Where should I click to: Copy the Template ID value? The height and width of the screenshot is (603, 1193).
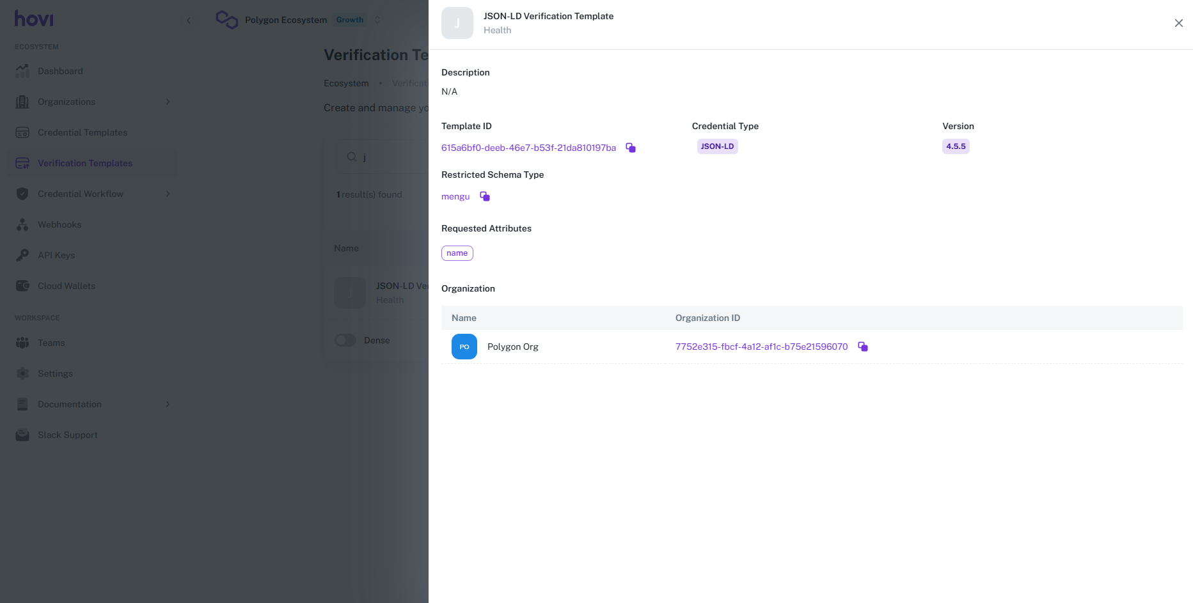[631, 148]
